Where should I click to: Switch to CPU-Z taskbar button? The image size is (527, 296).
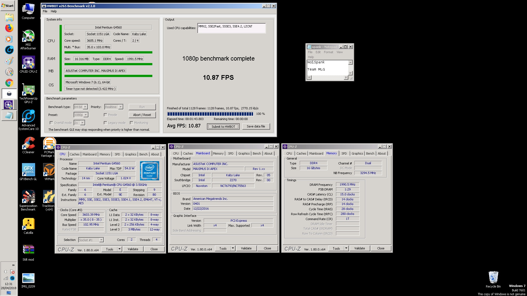[x=9, y=105]
